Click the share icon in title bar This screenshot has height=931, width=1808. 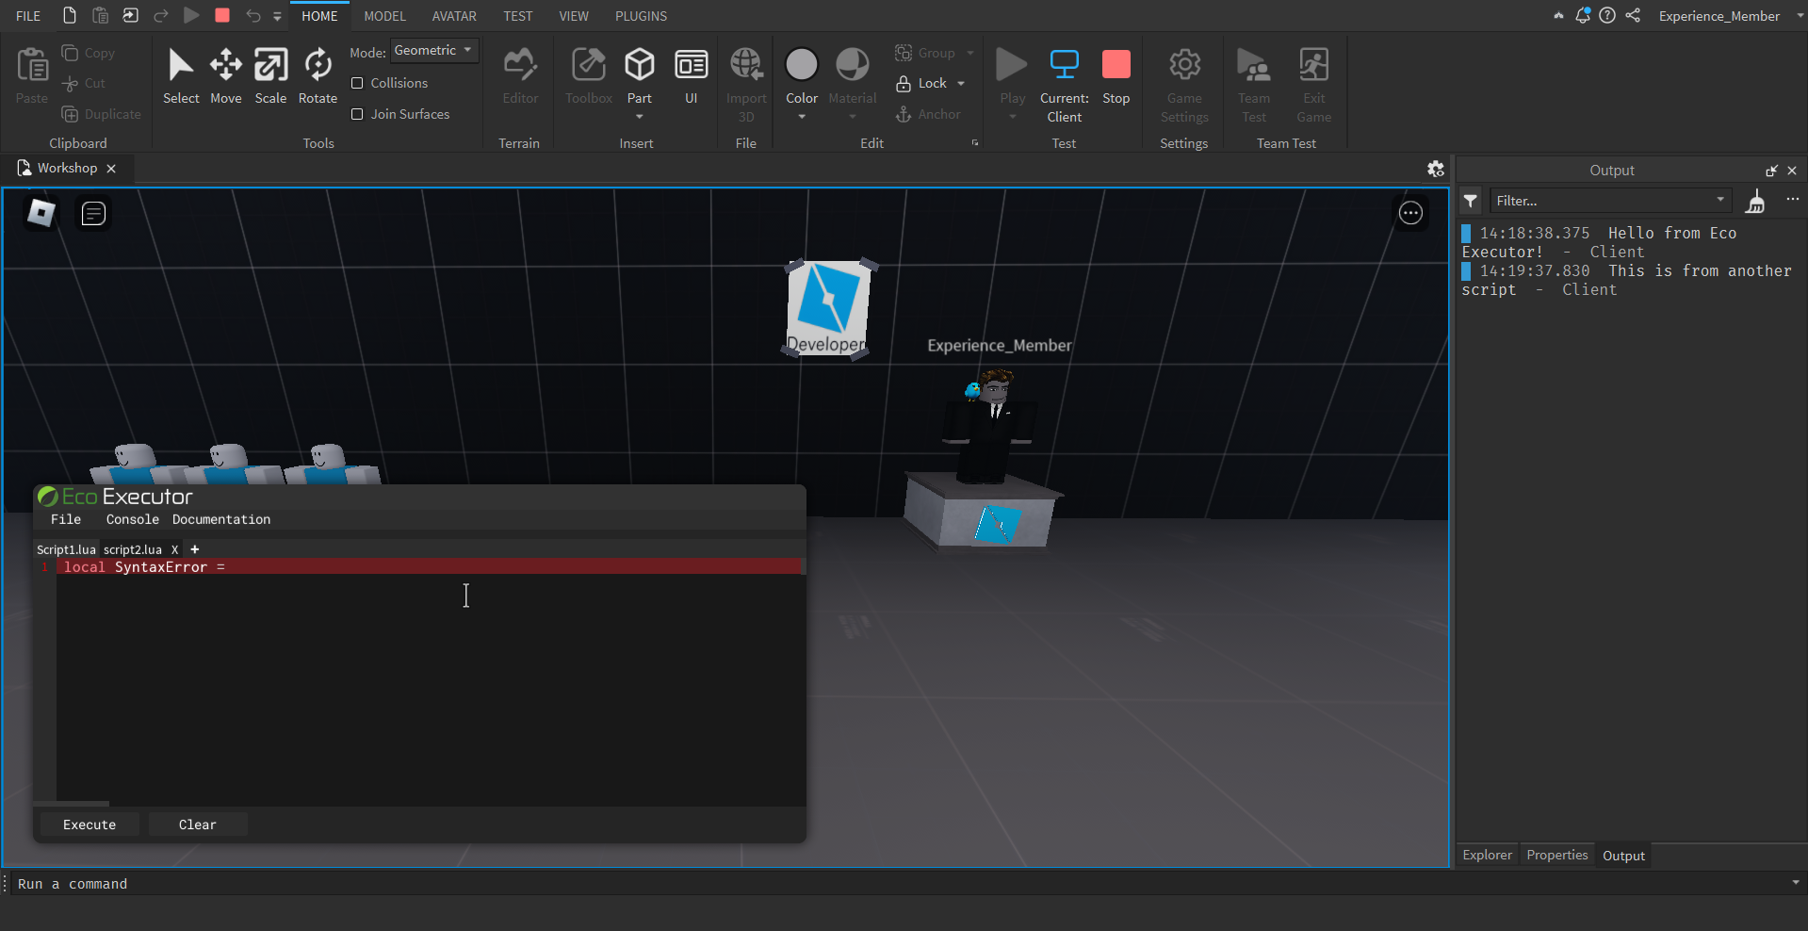click(x=1633, y=15)
